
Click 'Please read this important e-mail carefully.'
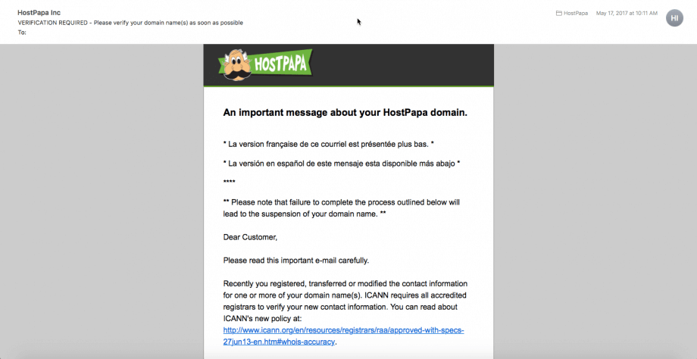click(296, 261)
